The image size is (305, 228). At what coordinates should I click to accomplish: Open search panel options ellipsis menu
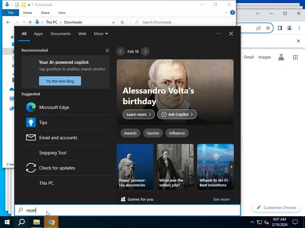click(218, 34)
